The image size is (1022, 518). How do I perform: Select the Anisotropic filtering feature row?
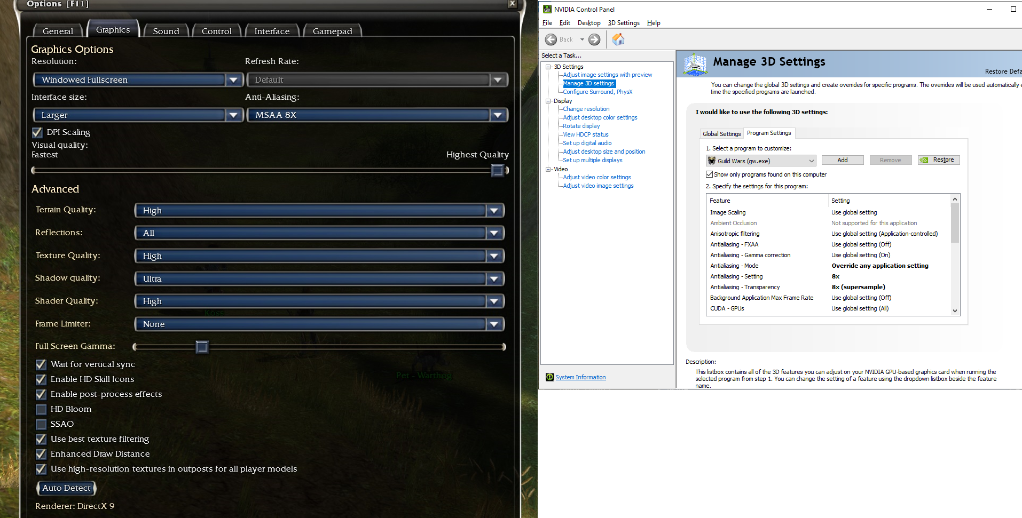pyautogui.click(x=829, y=234)
